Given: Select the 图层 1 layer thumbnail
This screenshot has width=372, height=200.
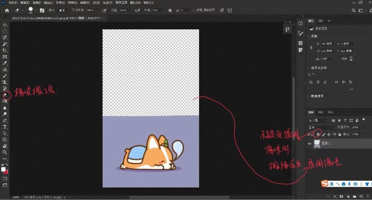Looking at the screenshot, I should pos(317,143).
